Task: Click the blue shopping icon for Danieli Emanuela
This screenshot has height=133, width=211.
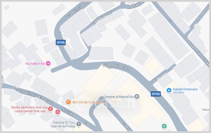Action: pos(169,90)
